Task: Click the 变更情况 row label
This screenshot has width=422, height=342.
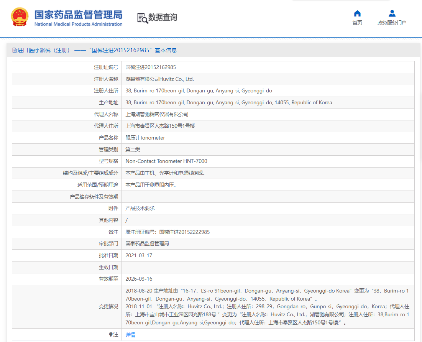Action: tap(108, 307)
